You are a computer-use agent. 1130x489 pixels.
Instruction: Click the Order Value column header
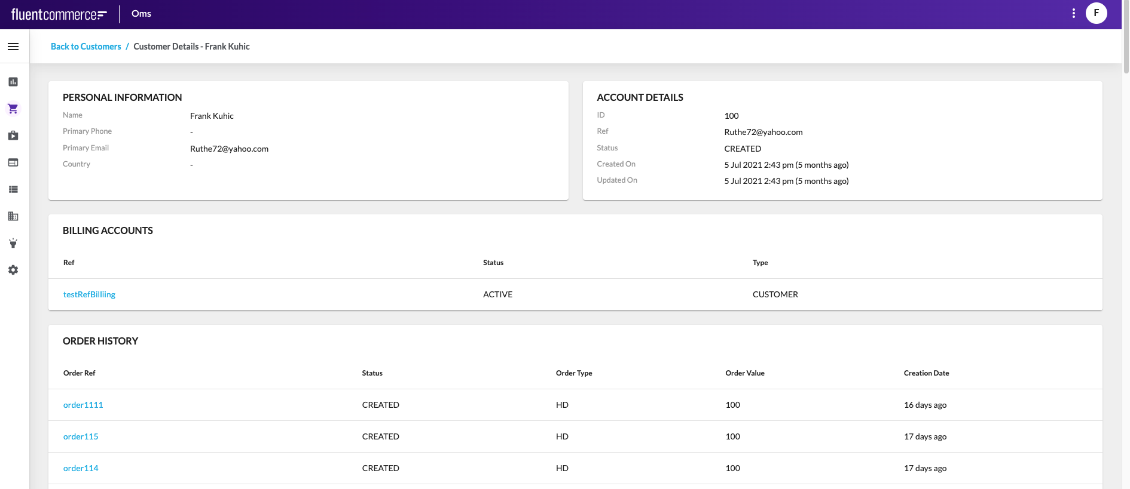[x=744, y=373]
